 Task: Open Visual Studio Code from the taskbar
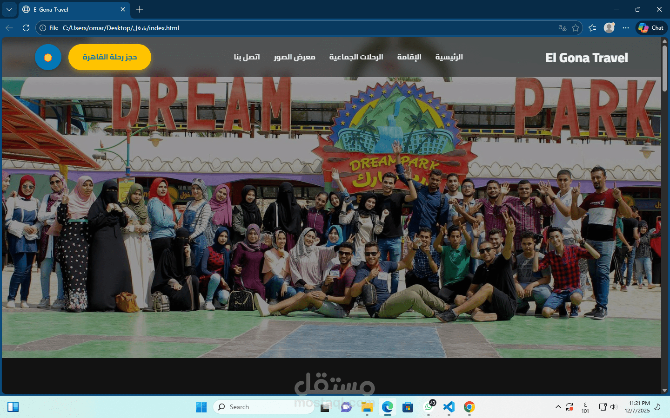point(449,407)
